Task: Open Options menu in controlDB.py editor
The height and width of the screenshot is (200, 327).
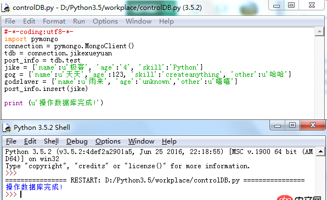Action: 105,21
